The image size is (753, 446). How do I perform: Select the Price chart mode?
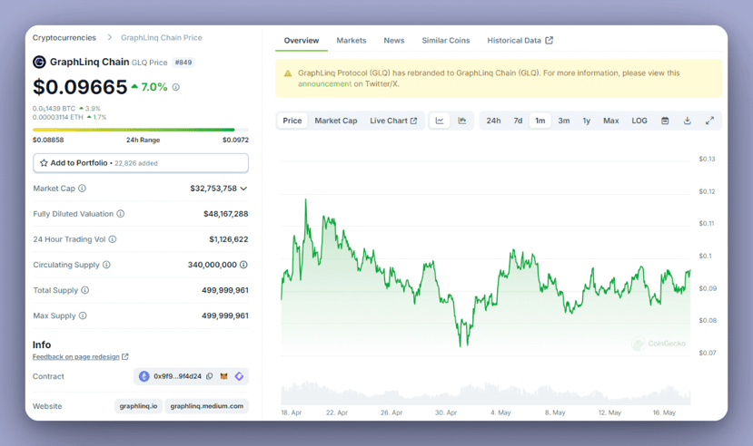point(292,121)
